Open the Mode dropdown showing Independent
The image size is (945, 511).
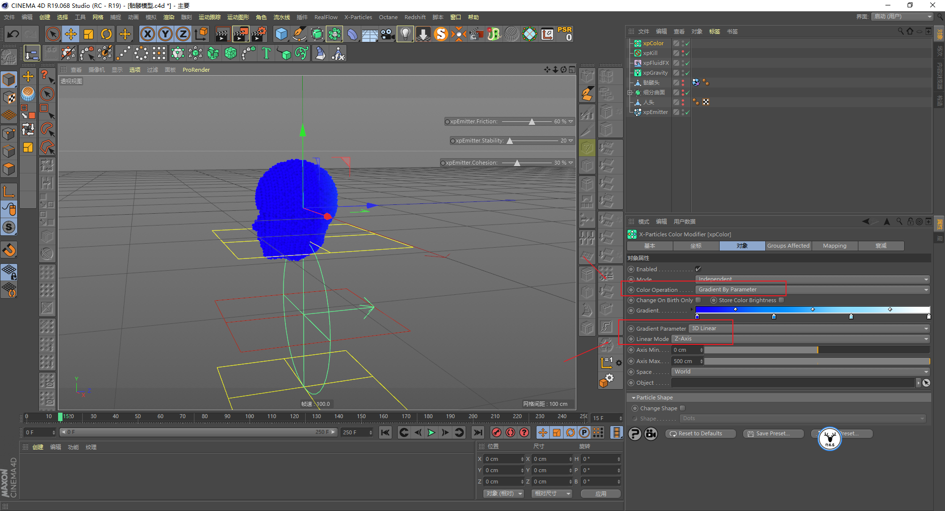tap(813, 279)
